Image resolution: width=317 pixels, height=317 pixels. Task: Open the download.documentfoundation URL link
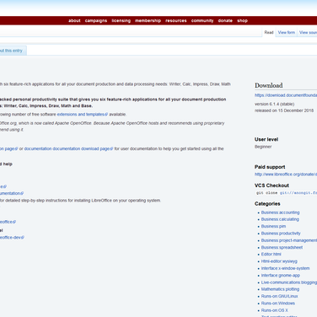(x=286, y=95)
